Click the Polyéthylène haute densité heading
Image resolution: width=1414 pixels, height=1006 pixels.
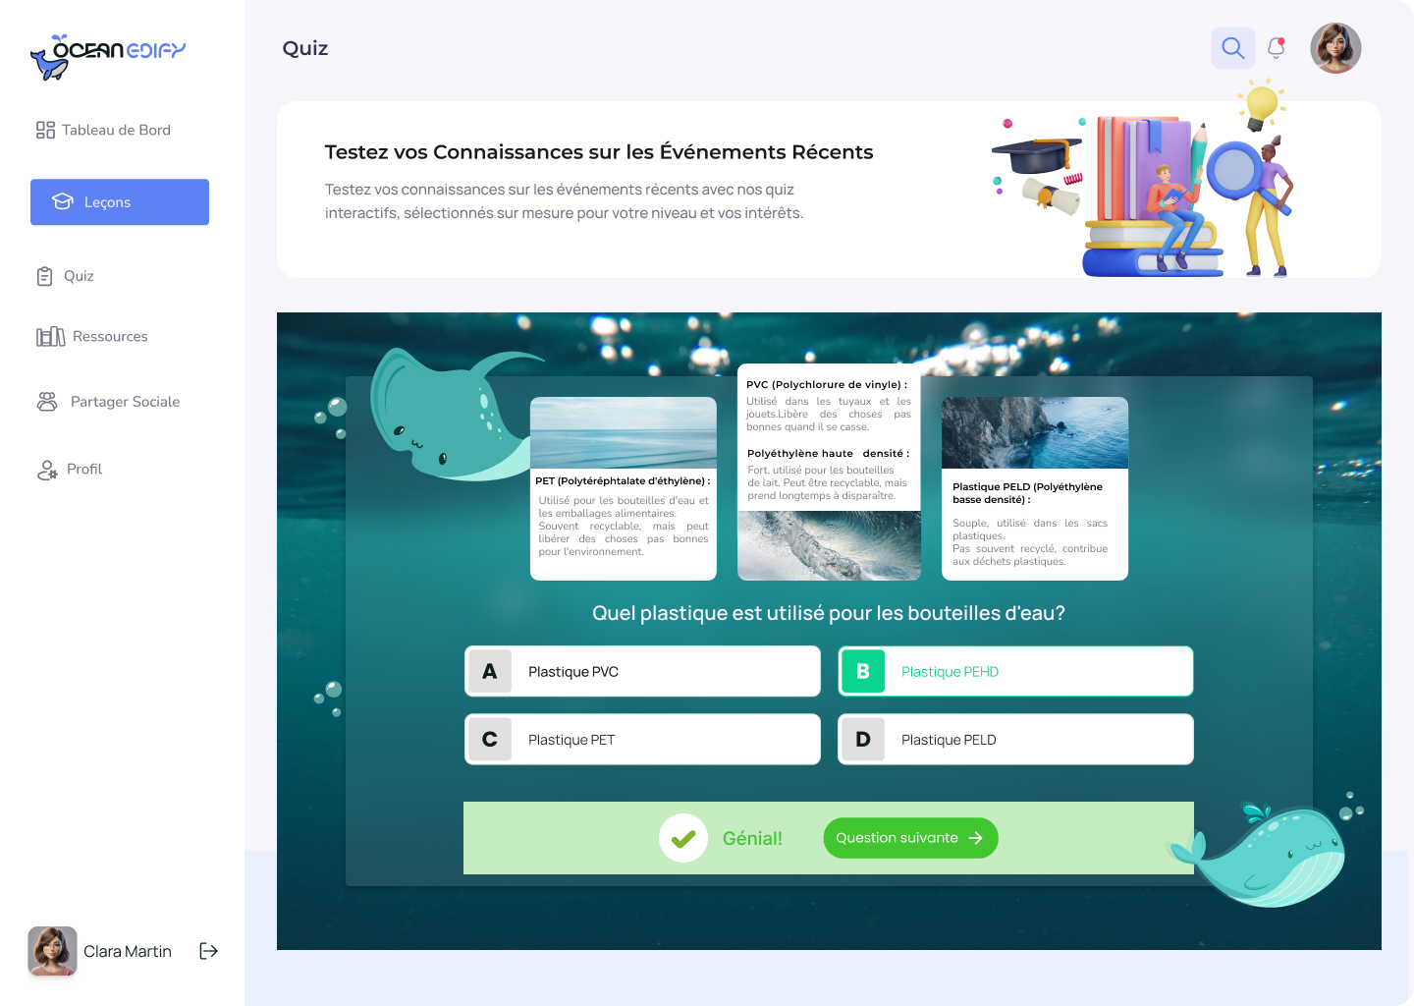click(x=829, y=454)
